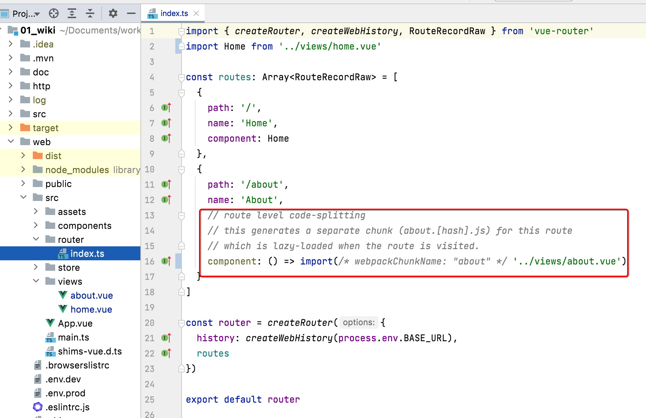Expand the public folder
Image resolution: width=646 pixels, height=418 pixels.
pos(23,184)
